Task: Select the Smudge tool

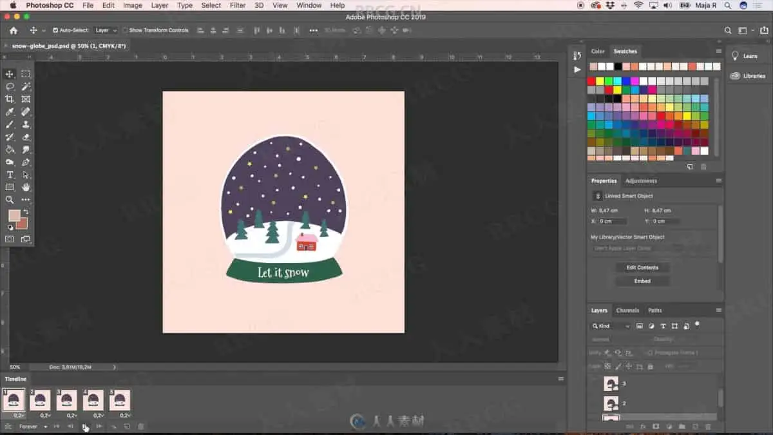Action: point(26,150)
